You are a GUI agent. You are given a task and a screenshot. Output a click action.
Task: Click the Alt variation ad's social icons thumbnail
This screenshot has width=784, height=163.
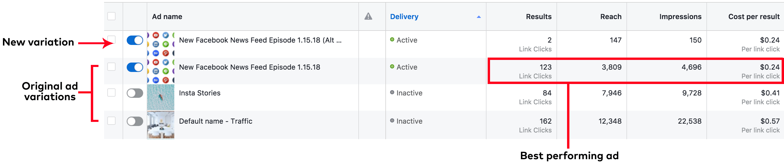161,44
